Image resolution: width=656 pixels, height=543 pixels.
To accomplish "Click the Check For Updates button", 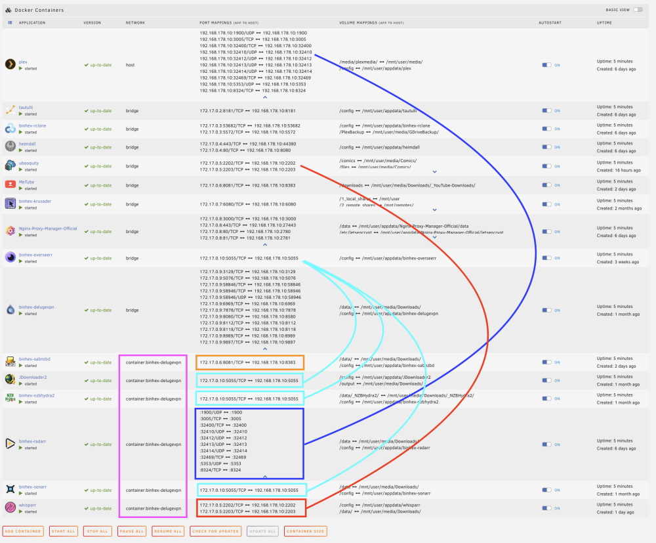I will [x=215, y=531].
